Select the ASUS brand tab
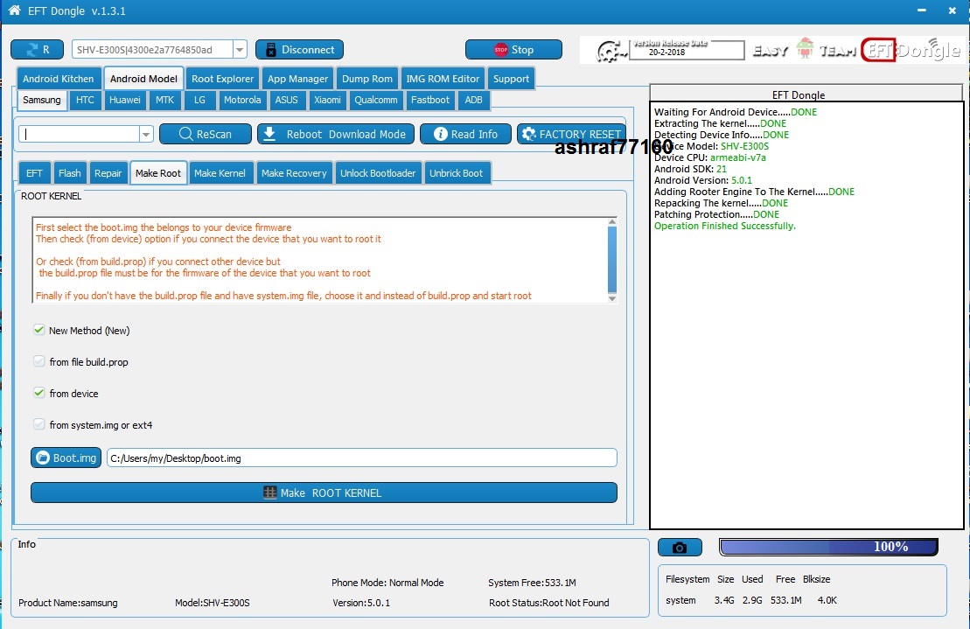 click(x=286, y=100)
